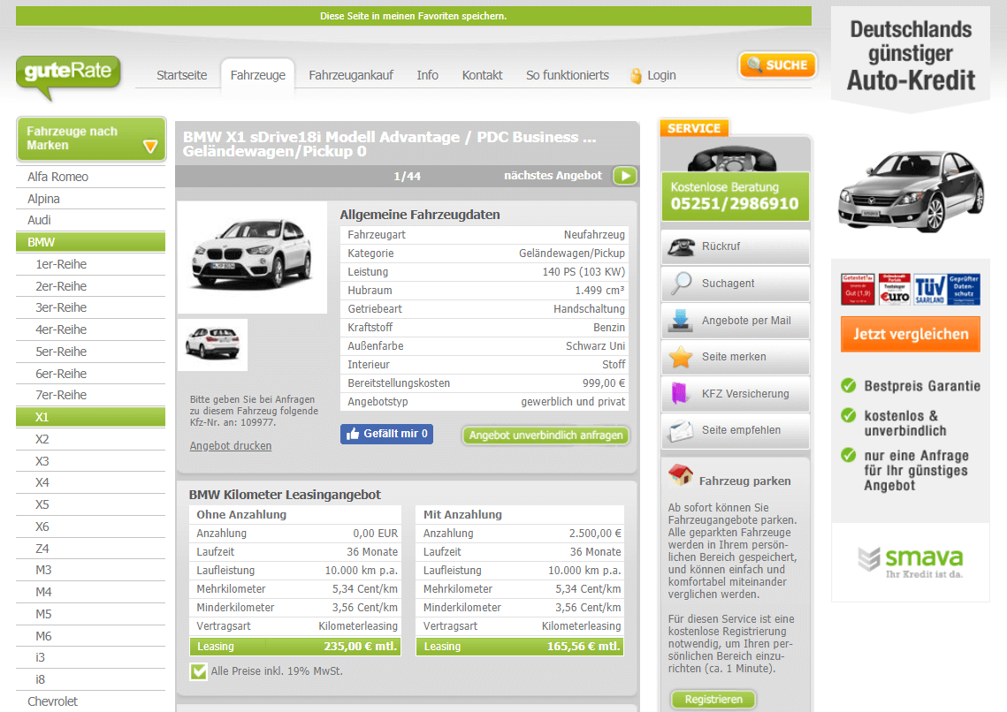
Task: Select X3 in the model list
Action: point(90,461)
